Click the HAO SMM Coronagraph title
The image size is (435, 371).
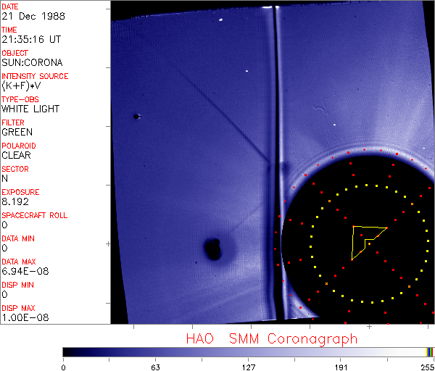click(x=271, y=339)
